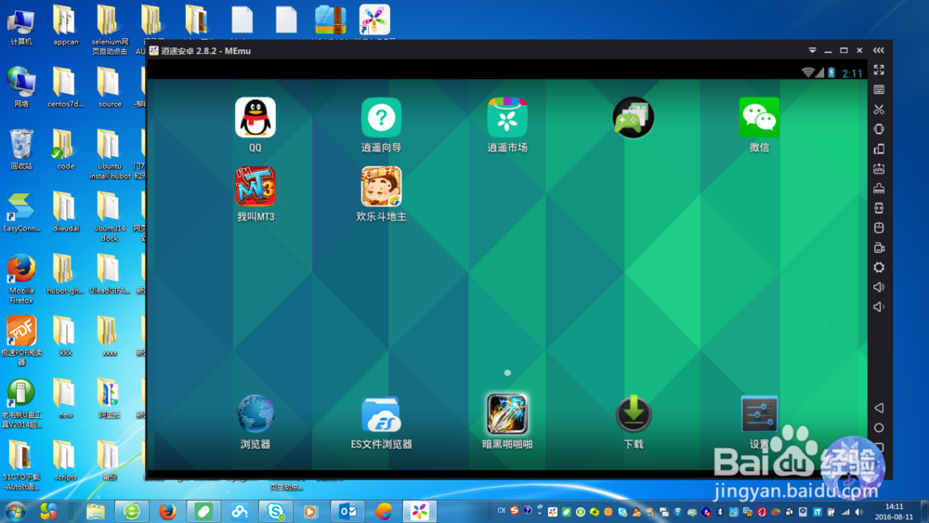
Task: Rotate screen with sidebar rotate icon
Action: [x=879, y=149]
